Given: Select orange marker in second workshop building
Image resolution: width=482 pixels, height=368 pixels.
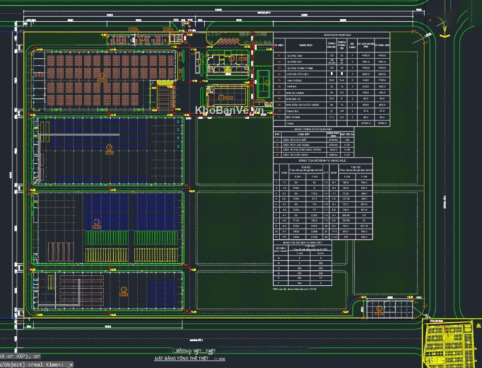Looking at the screenshot, I should (108, 148).
